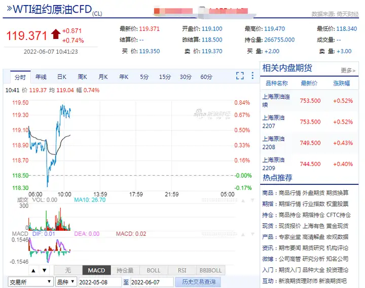
Task: Open the CFTC持仓 link
Action: tap(339, 215)
